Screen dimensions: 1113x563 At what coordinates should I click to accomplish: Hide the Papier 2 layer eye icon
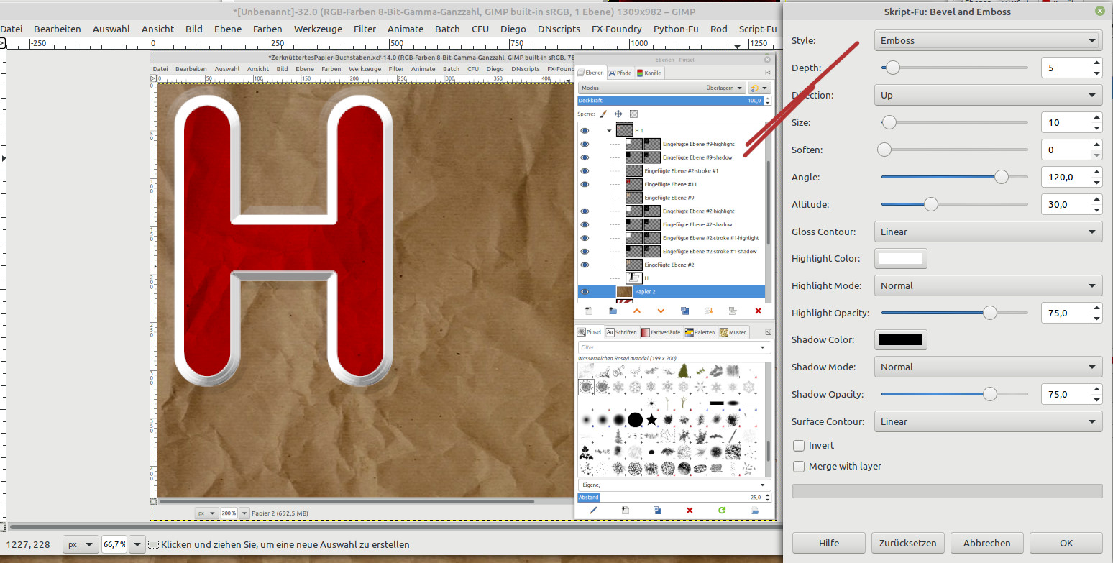tap(585, 292)
